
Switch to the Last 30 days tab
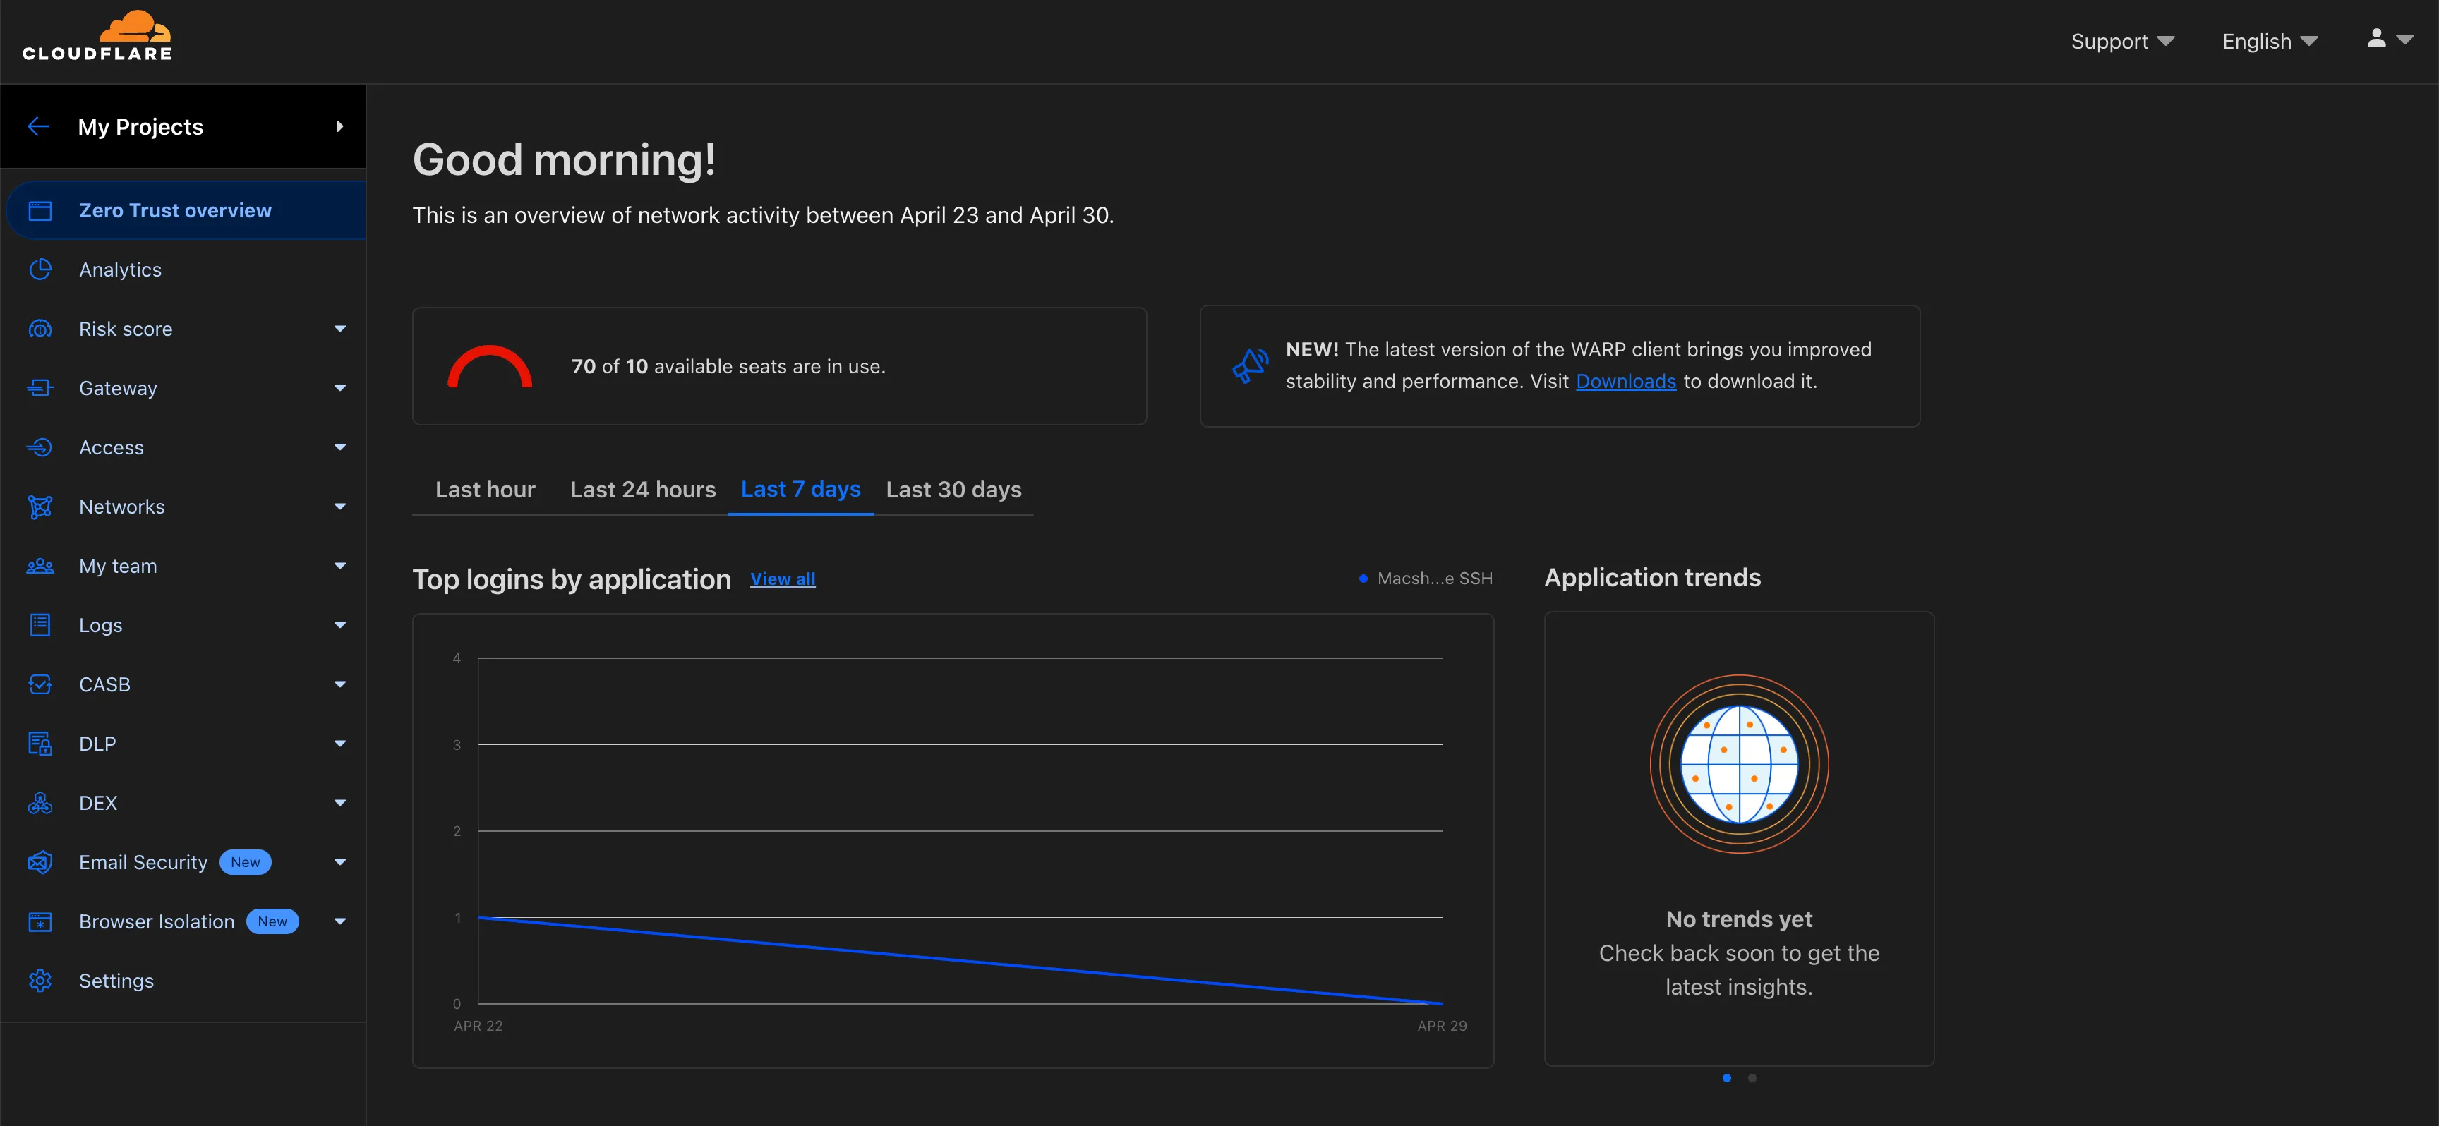953,489
